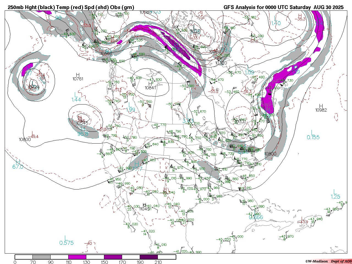Screen dimensions: 352x264
Task: Click the dark purple 190–210 legend swatch
Action: coord(149,257)
